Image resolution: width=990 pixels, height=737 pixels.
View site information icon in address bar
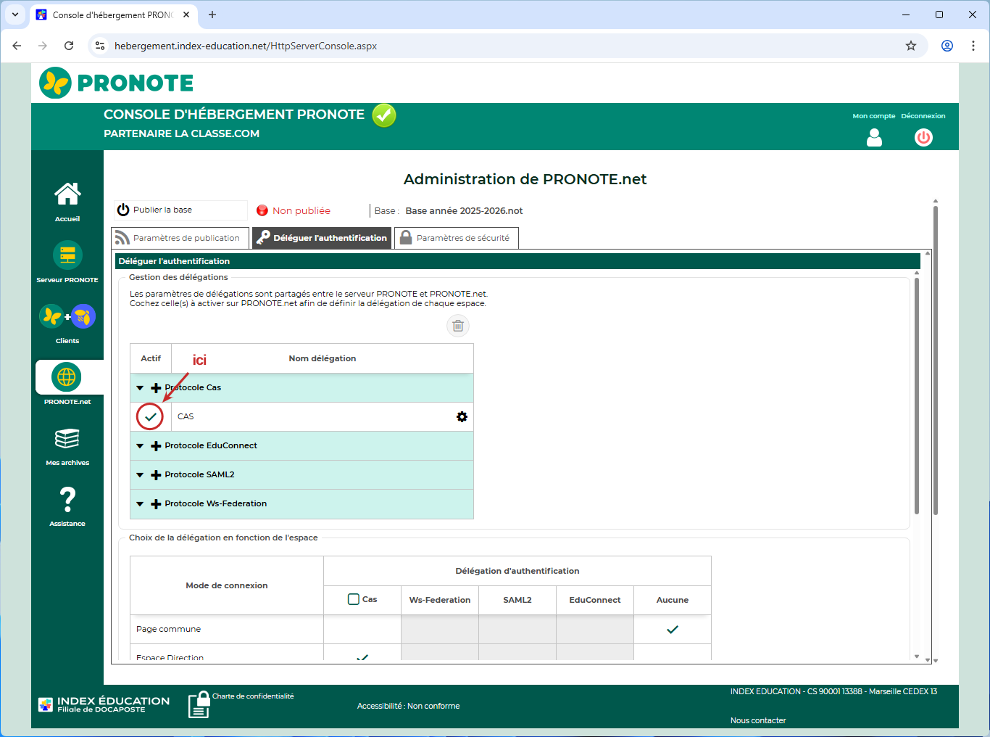pos(100,46)
